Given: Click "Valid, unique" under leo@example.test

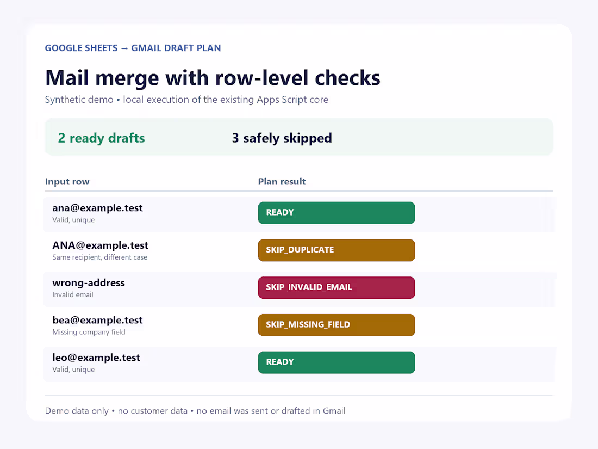Looking at the screenshot, I should (73, 370).
